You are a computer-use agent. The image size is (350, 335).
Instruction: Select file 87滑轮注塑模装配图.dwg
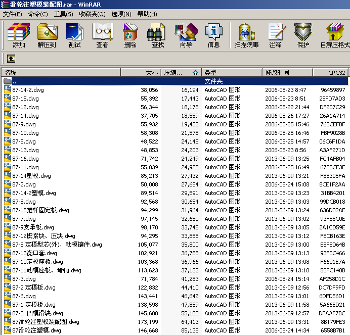pos(46,322)
